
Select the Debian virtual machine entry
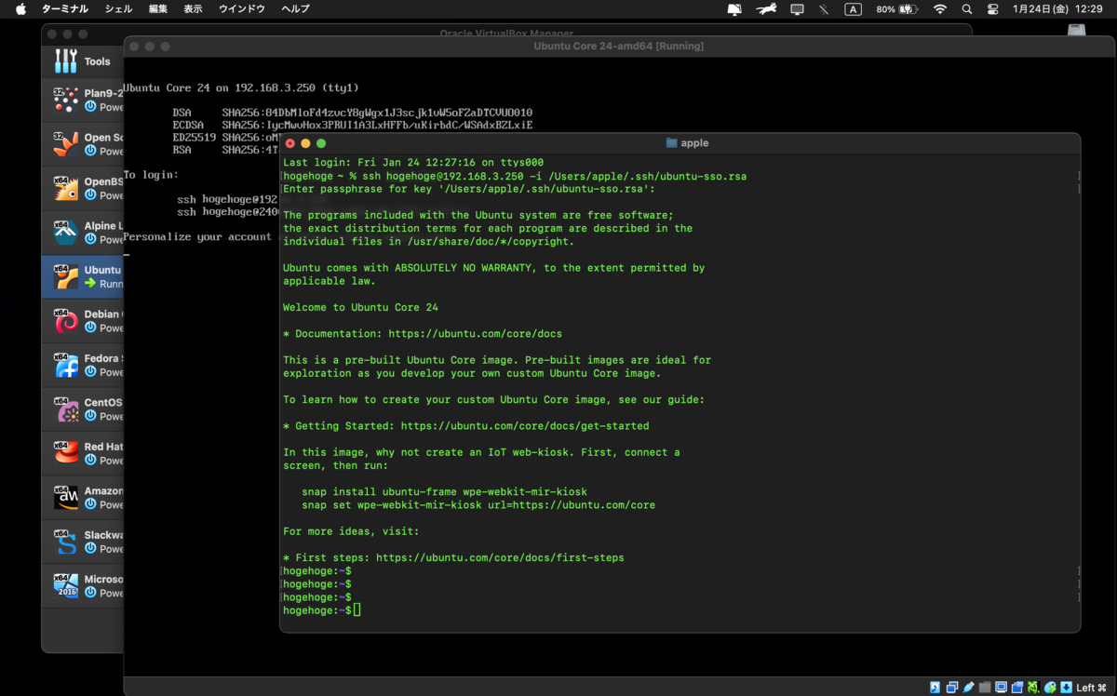click(83, 321)
